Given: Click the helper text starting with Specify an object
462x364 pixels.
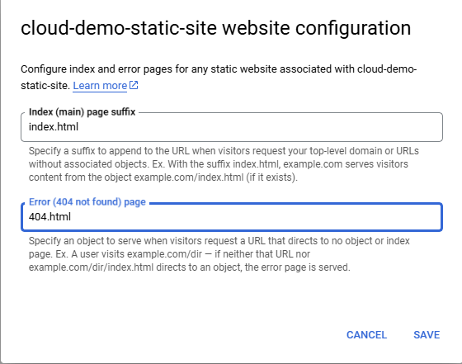Looking at the screenshot, I should (x=219, y=254).
